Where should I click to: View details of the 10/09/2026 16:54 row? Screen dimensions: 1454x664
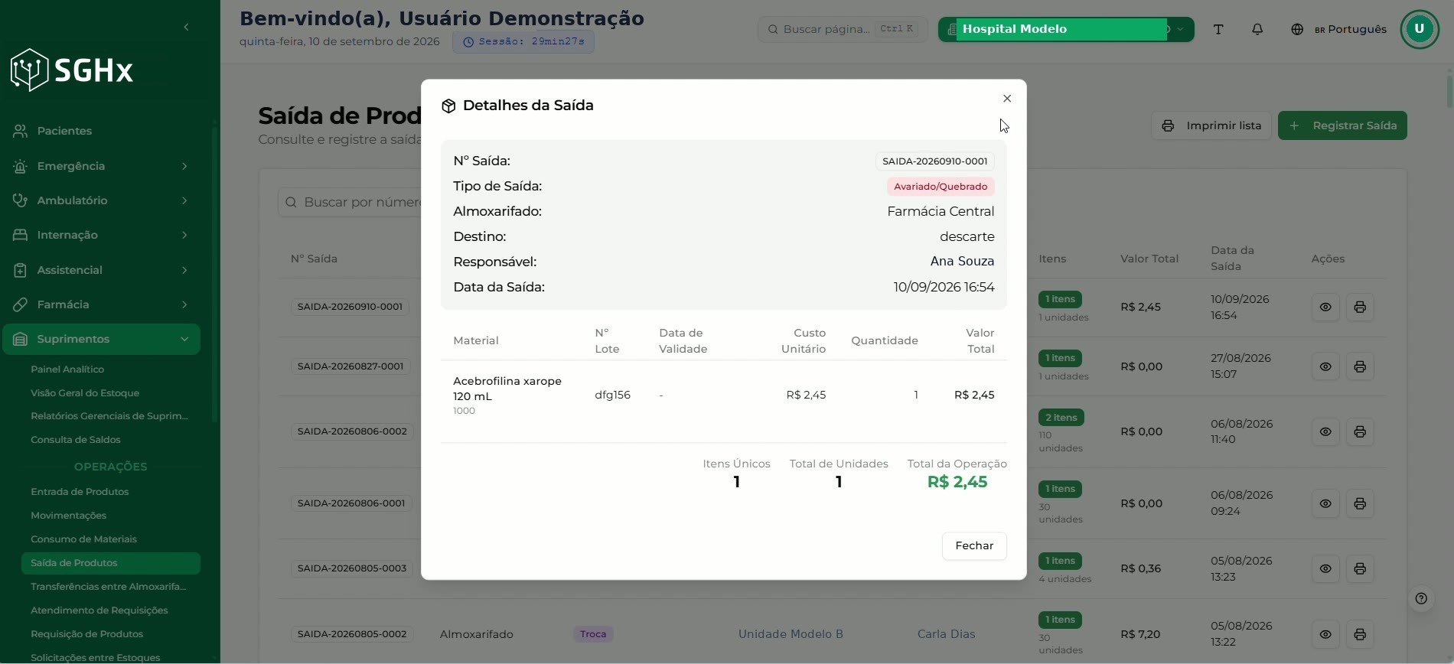click(1325, 307)
